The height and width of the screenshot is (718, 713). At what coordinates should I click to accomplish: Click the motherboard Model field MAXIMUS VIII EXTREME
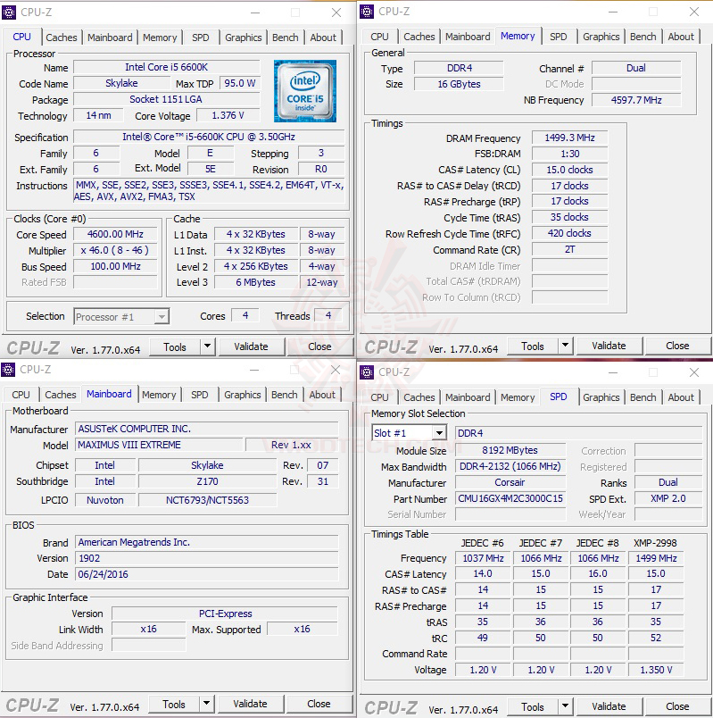click(x=158, y=445)
